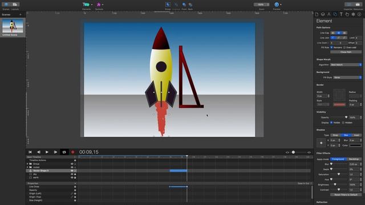Click the Symbols toolbar icon
365x205 pixels.
point(99,5)
